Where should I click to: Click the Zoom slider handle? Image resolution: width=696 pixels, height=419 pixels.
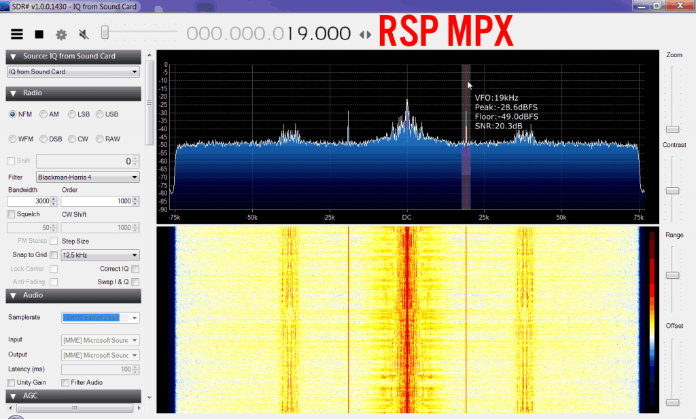[672, 129]
